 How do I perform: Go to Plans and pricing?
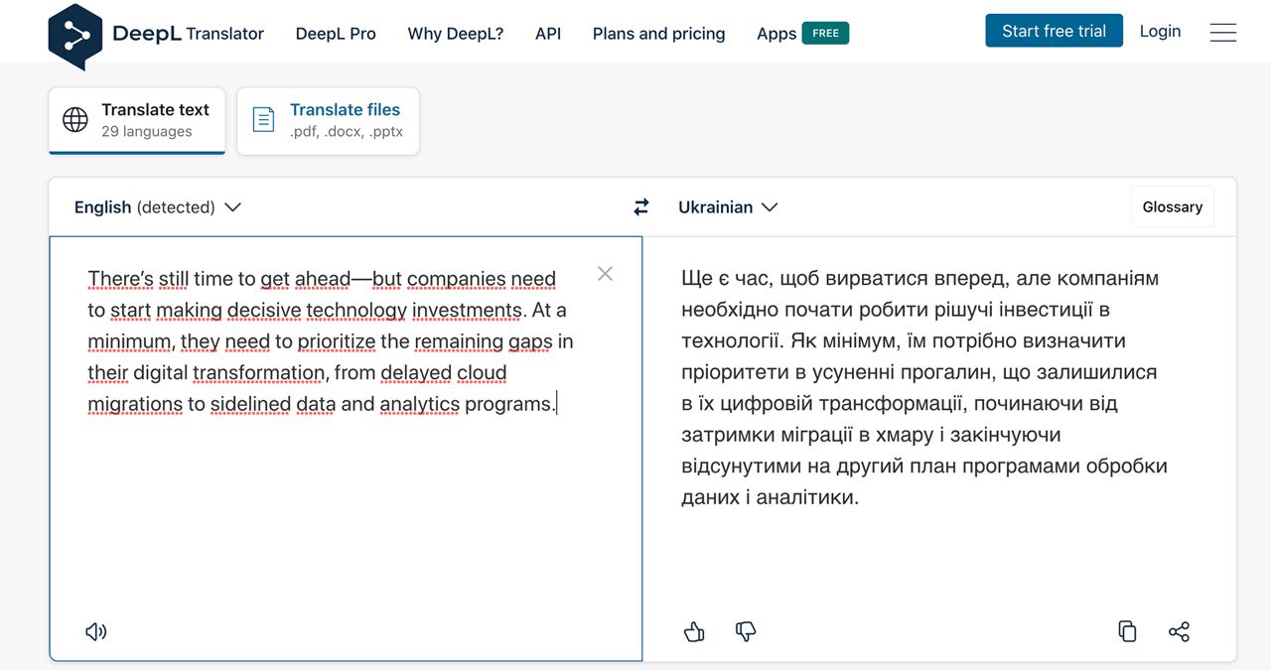click(658, 34)
